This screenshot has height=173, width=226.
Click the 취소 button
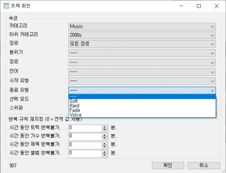(x=204, y=165)
